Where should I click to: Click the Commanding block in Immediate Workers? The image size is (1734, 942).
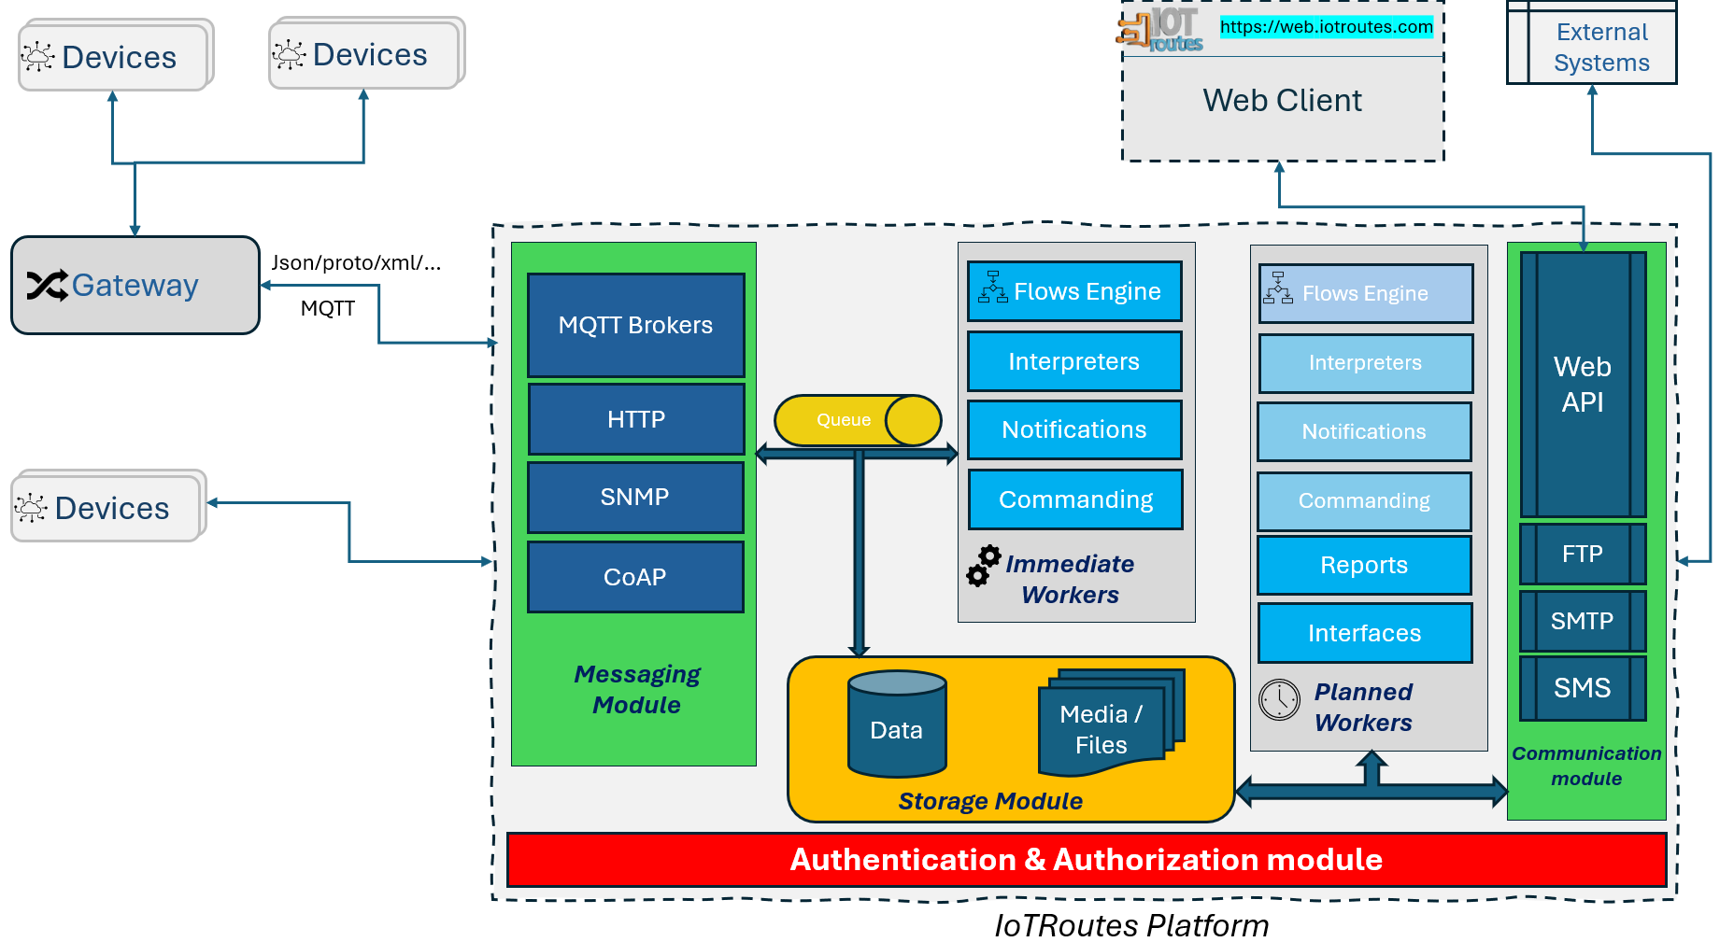click(x=1075, y=499)
